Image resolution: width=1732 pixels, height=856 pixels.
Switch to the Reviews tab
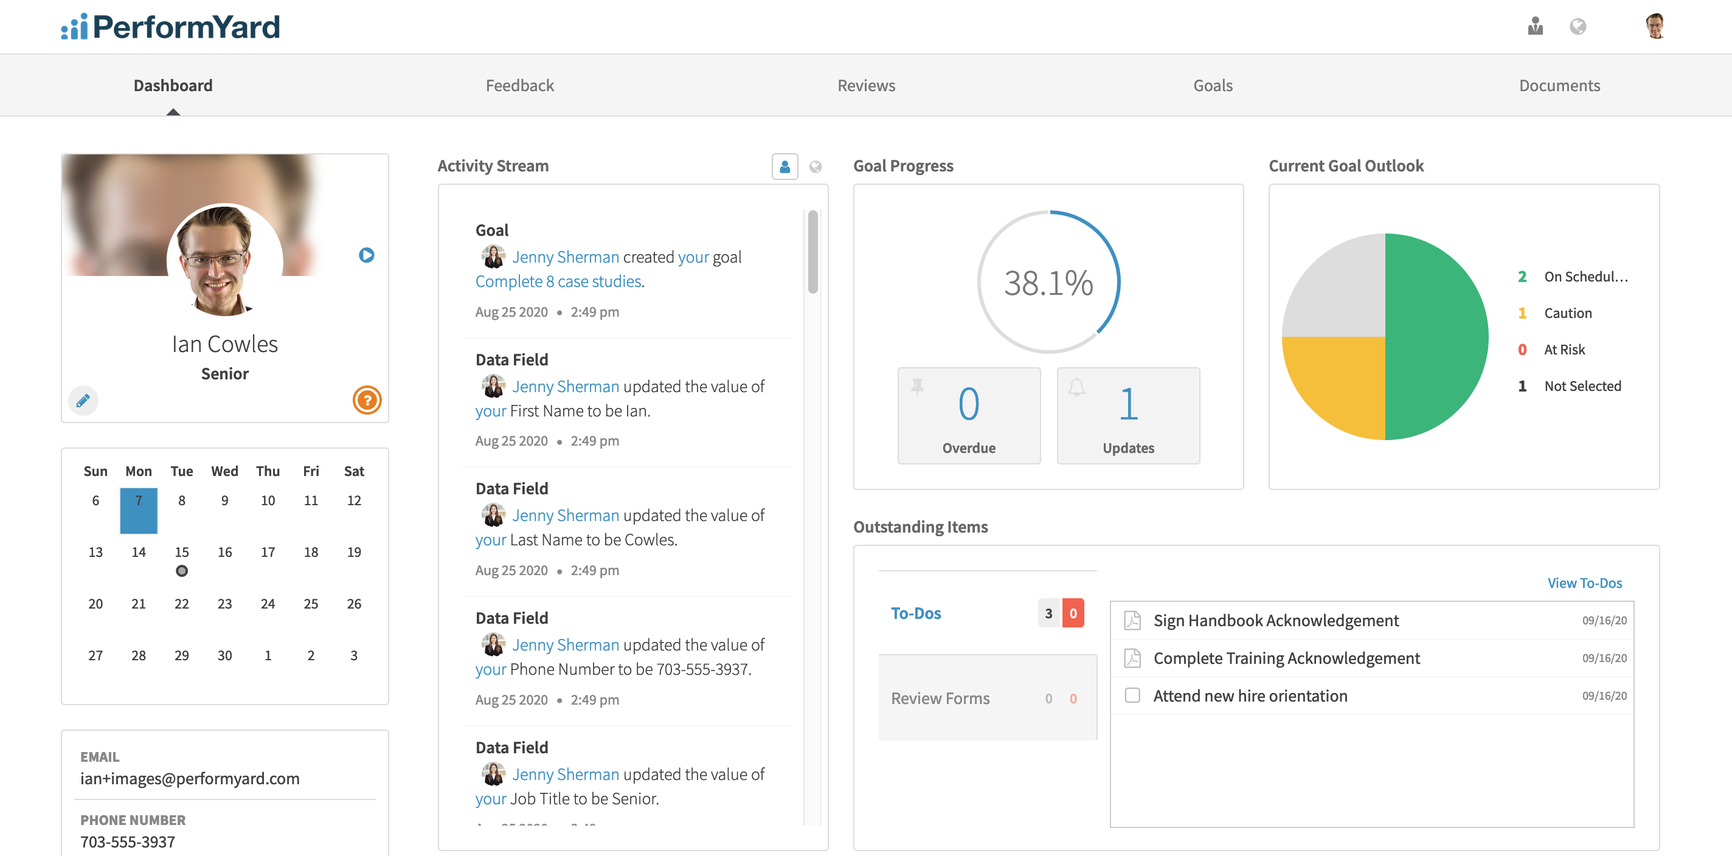[866, 85]
